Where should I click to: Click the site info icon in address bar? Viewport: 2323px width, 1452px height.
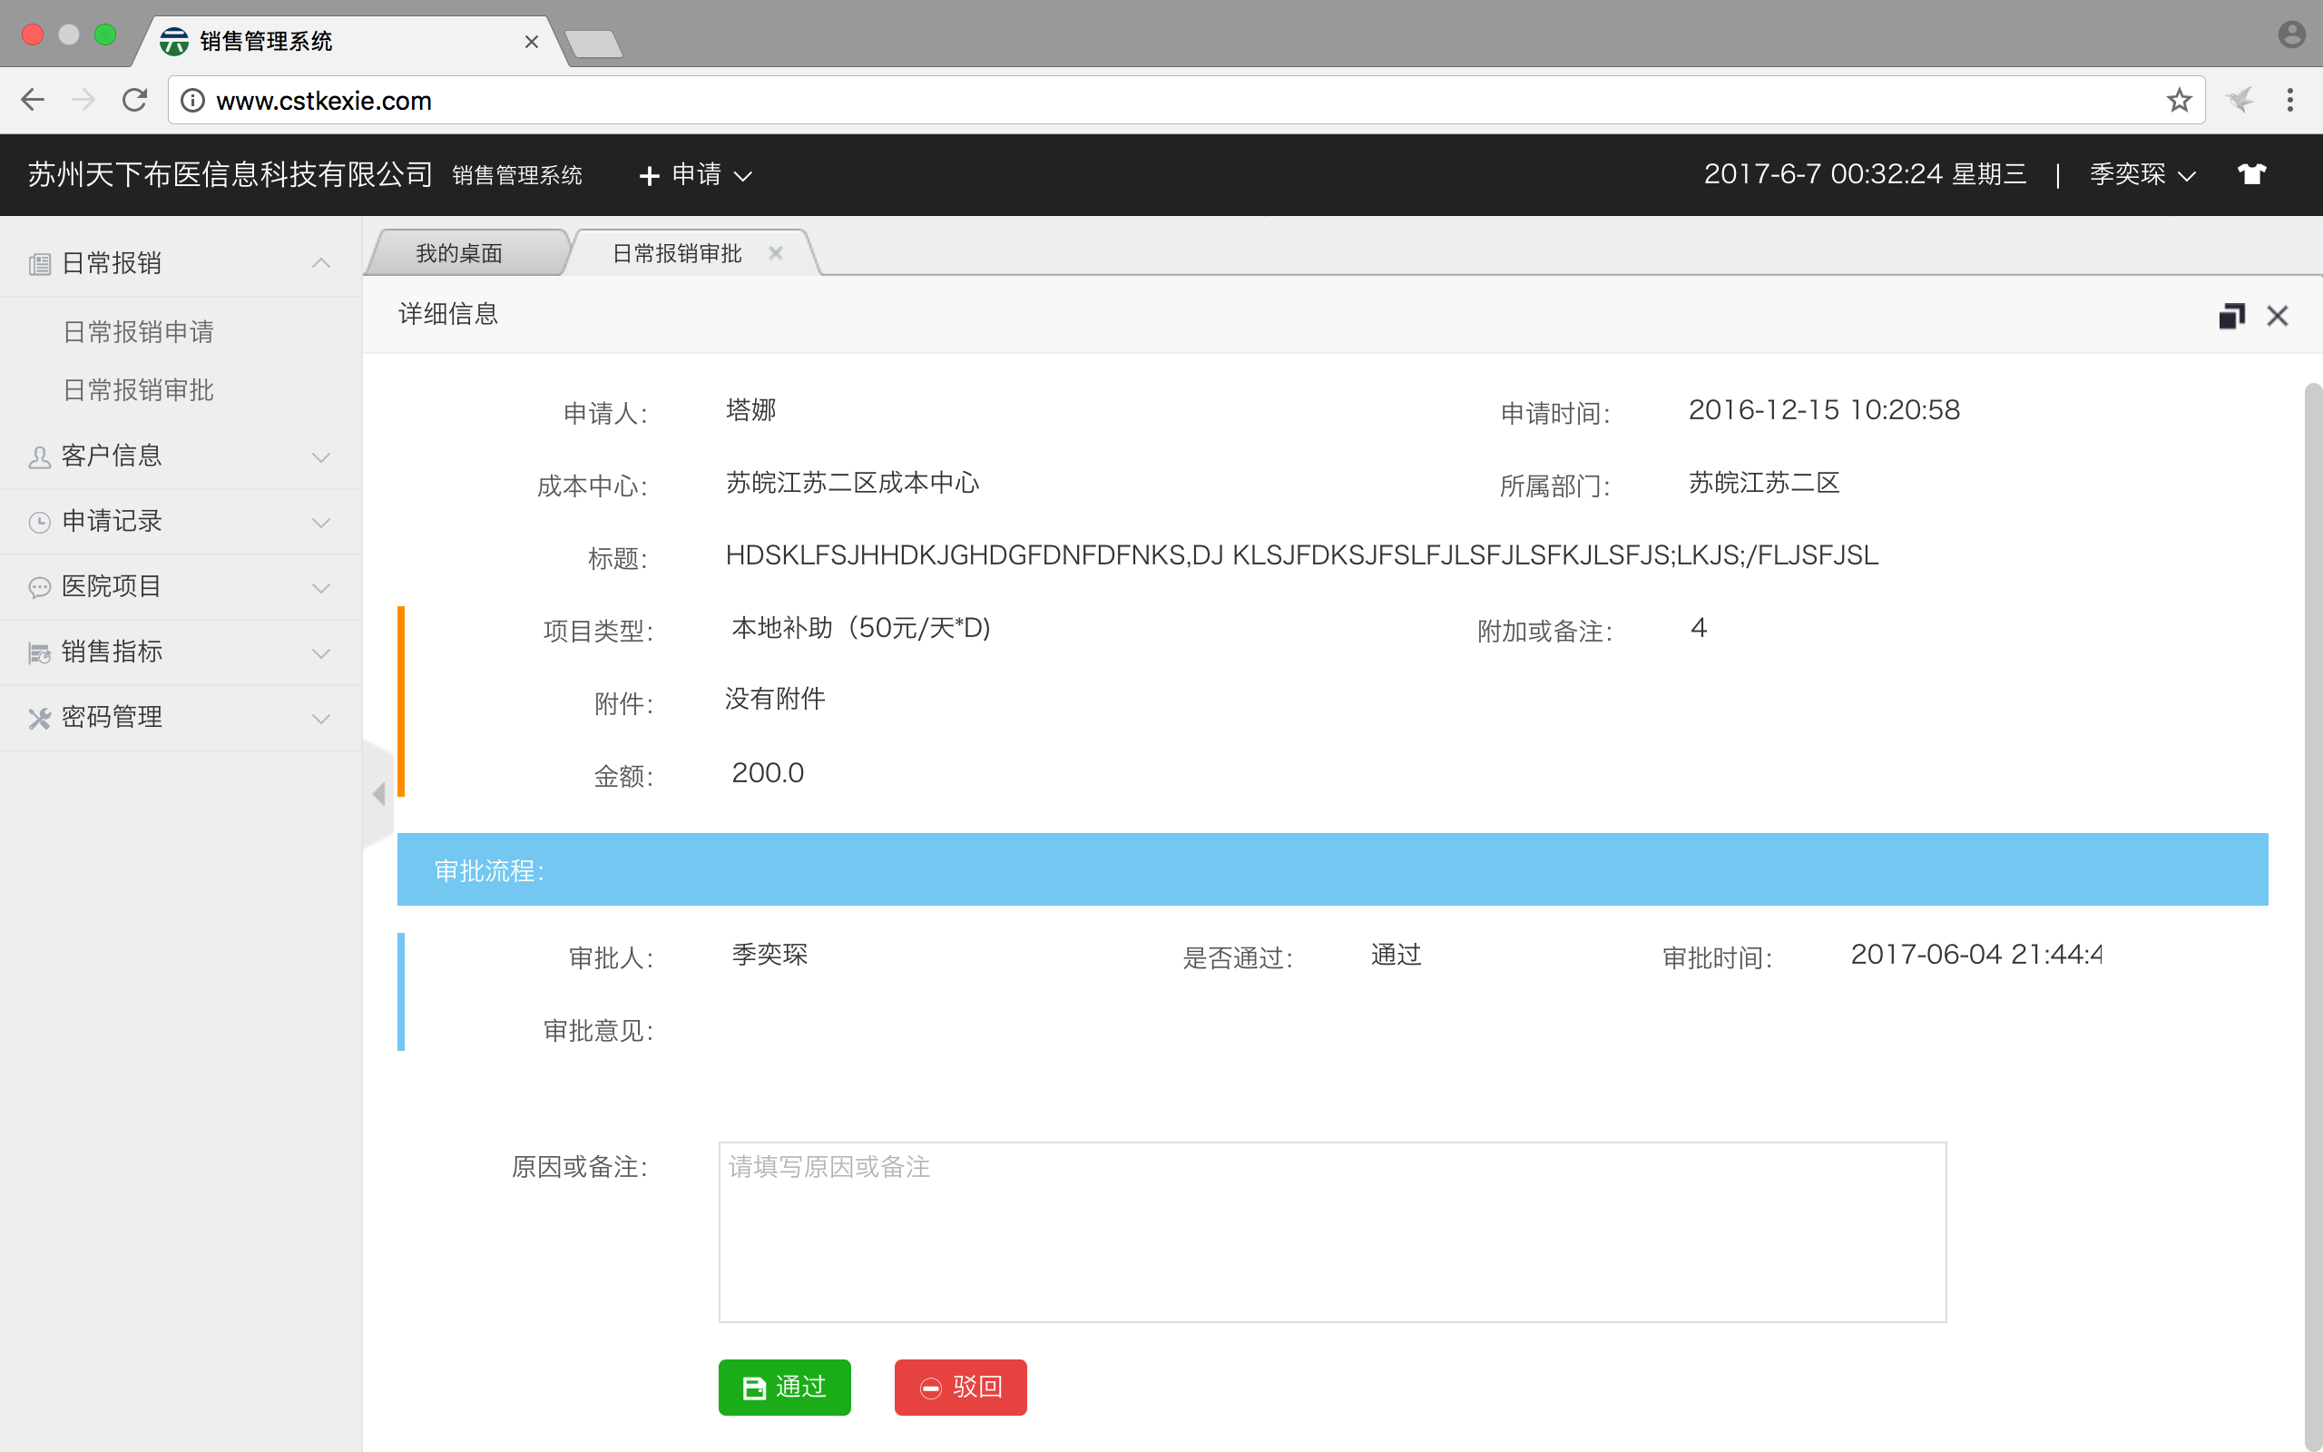pos(193,100)
